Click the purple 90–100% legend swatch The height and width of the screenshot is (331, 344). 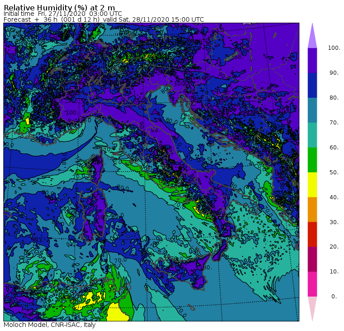312,60
